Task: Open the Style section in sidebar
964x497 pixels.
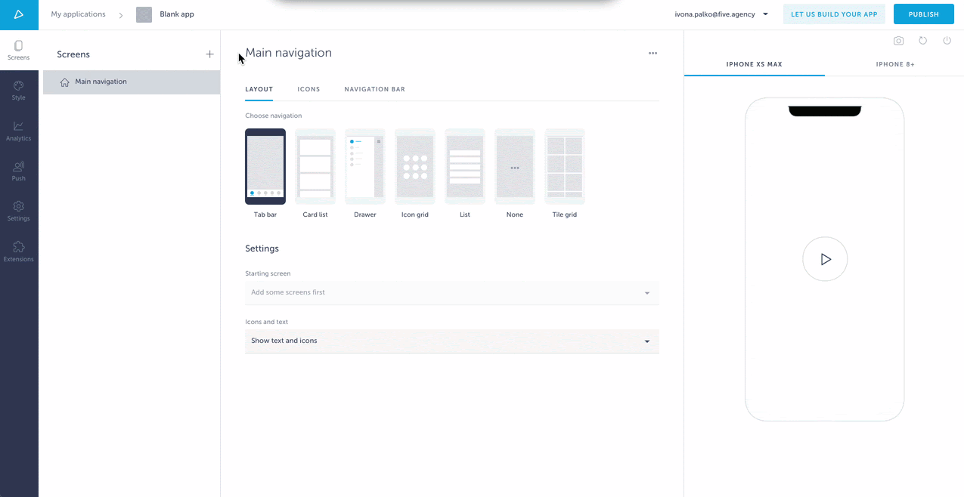Action: pos(18,91)
